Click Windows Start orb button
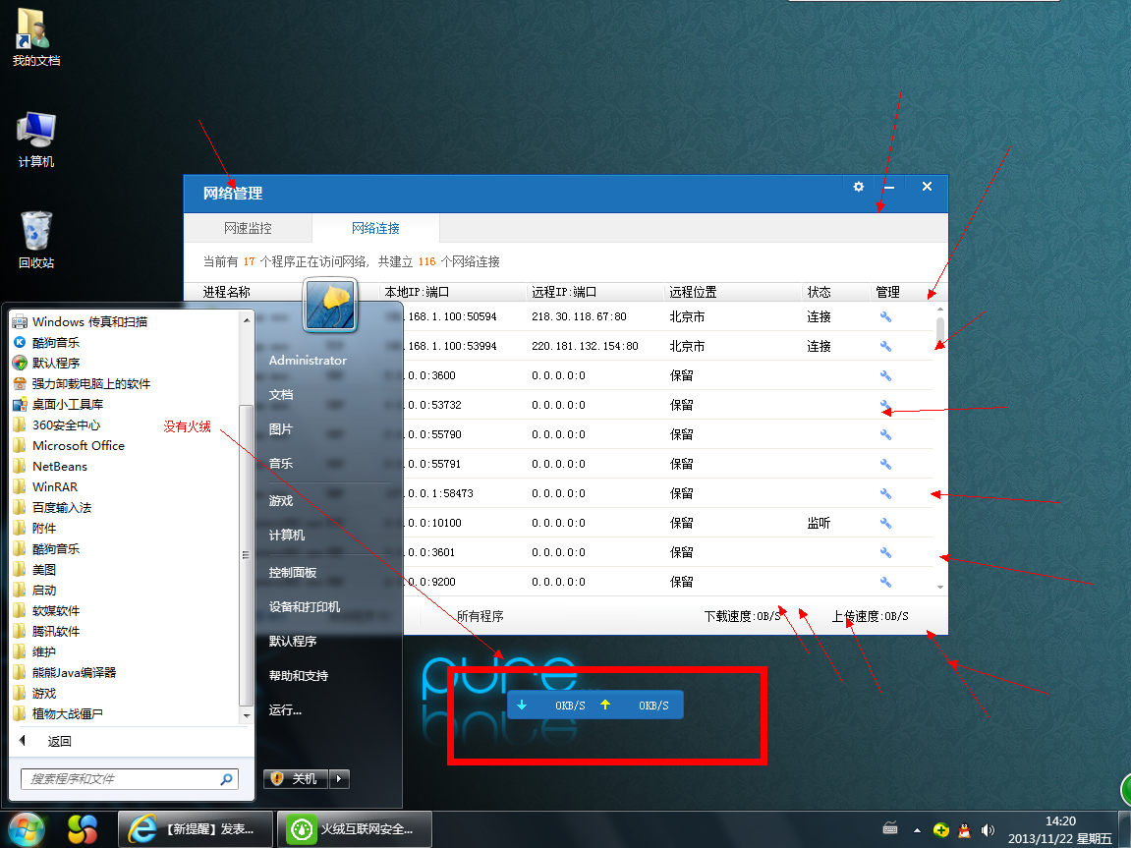 pos(27,828)
